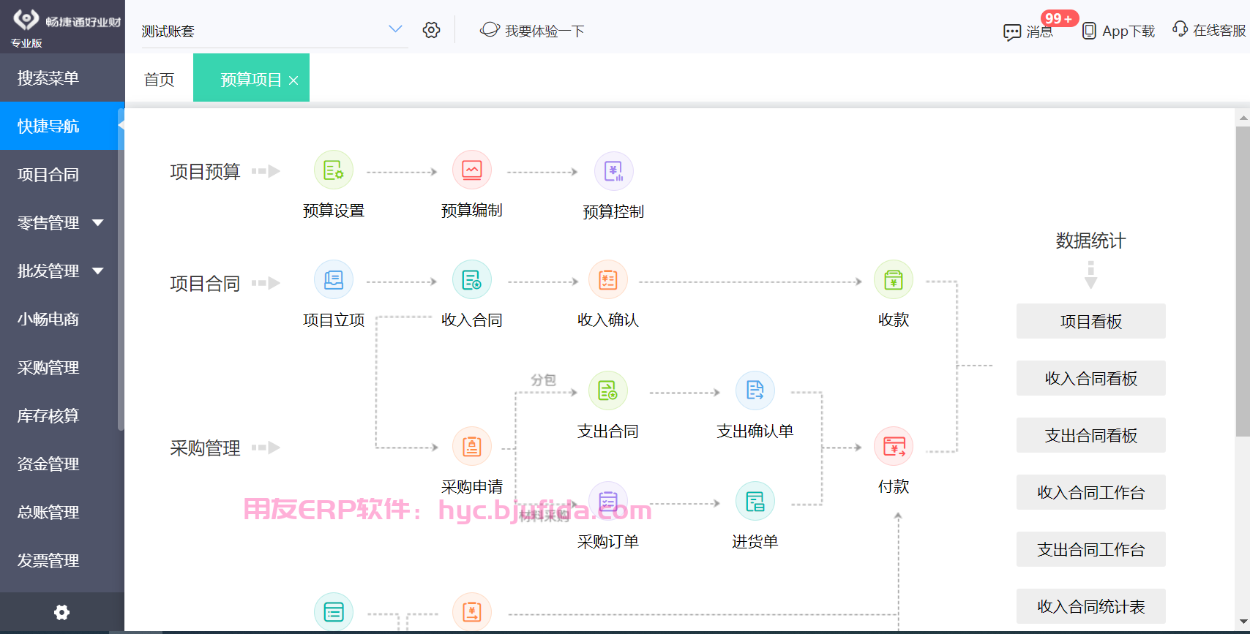Open the 测试账套 account dropdown

274,31
